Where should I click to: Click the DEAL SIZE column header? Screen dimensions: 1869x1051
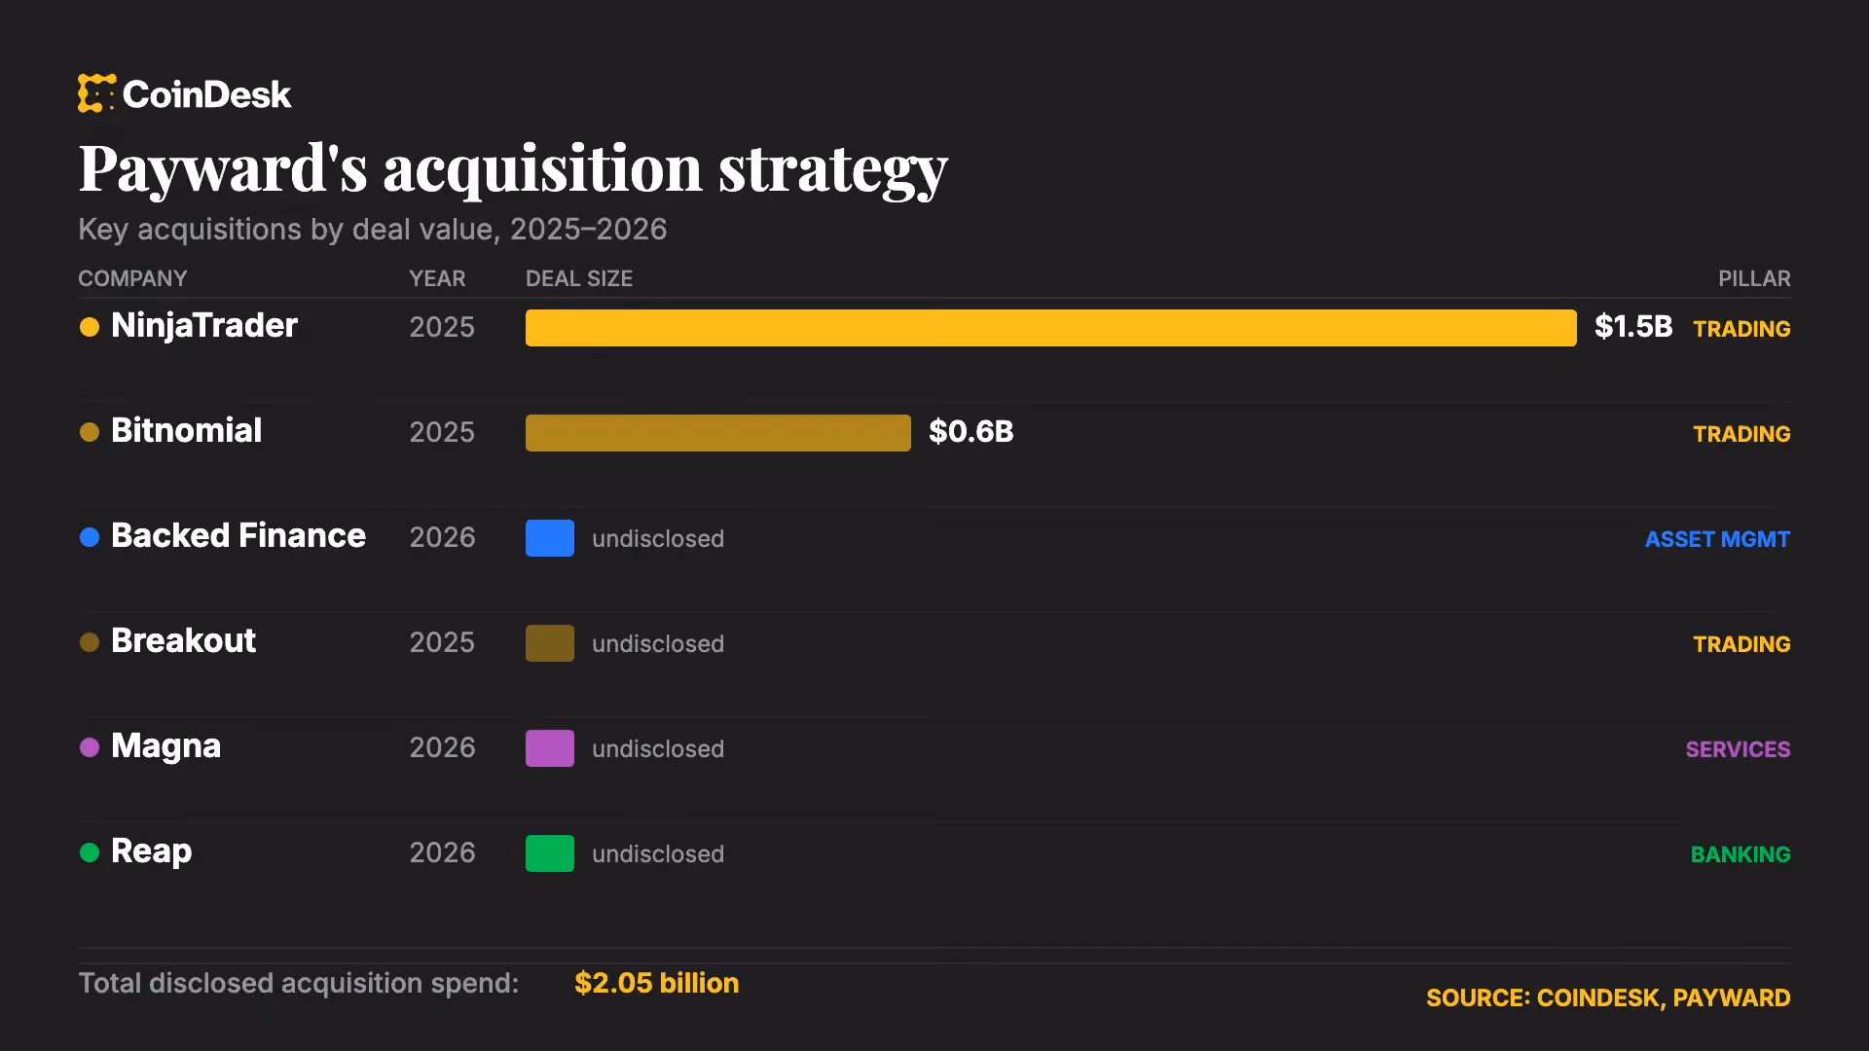click(579, 278)
